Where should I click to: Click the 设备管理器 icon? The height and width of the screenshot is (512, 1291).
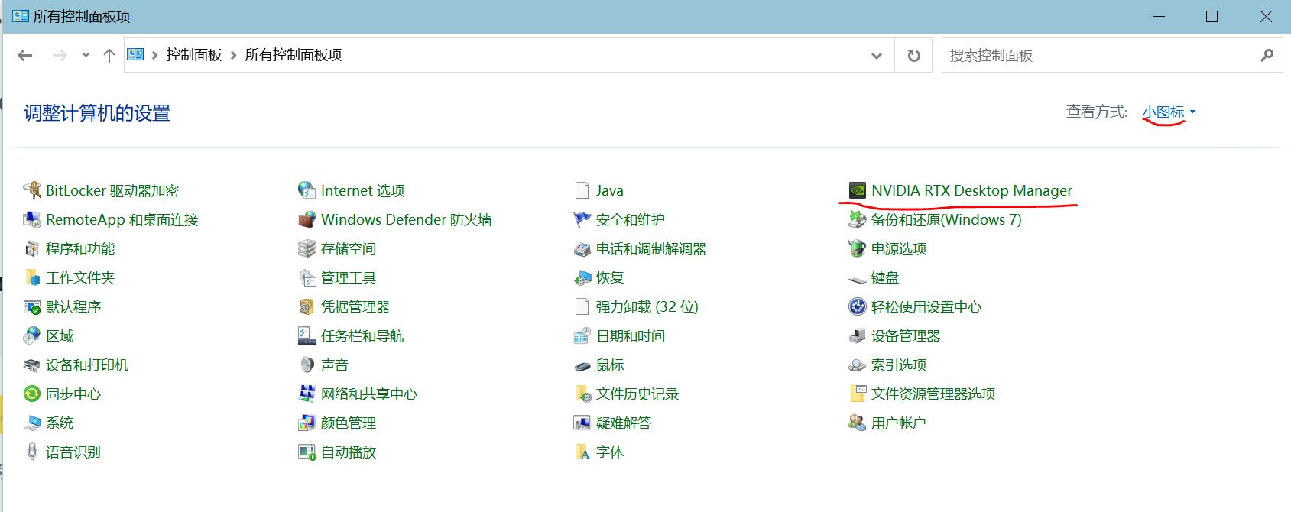pyautogui.click(x=858, y=335)
